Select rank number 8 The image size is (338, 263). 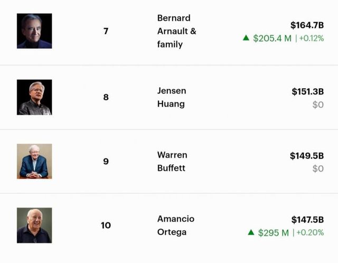(106, 97)
